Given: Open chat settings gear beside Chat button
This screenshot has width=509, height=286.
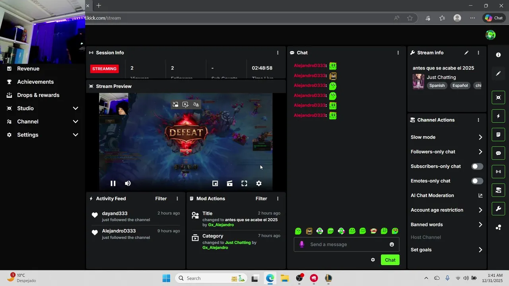Looking at the screenshot, I should [373, 260].
